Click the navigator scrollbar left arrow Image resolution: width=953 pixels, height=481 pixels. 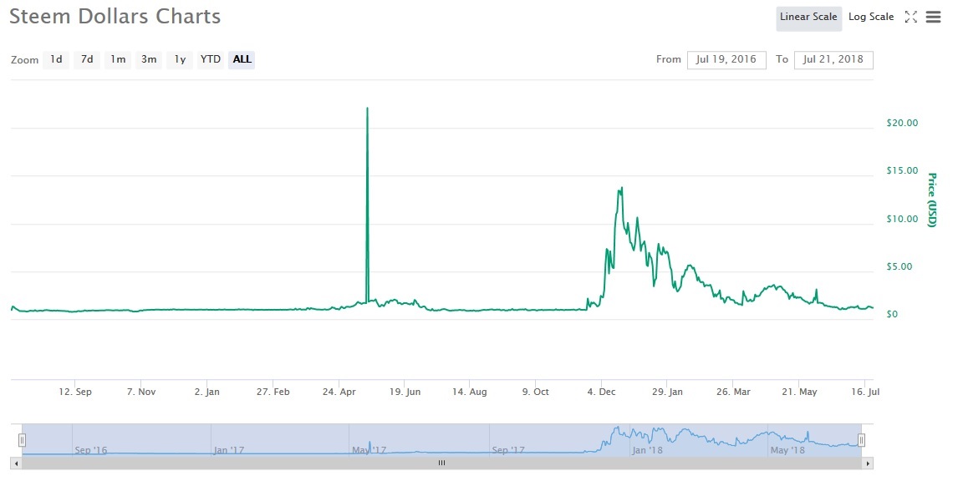(x=17, y=463)
